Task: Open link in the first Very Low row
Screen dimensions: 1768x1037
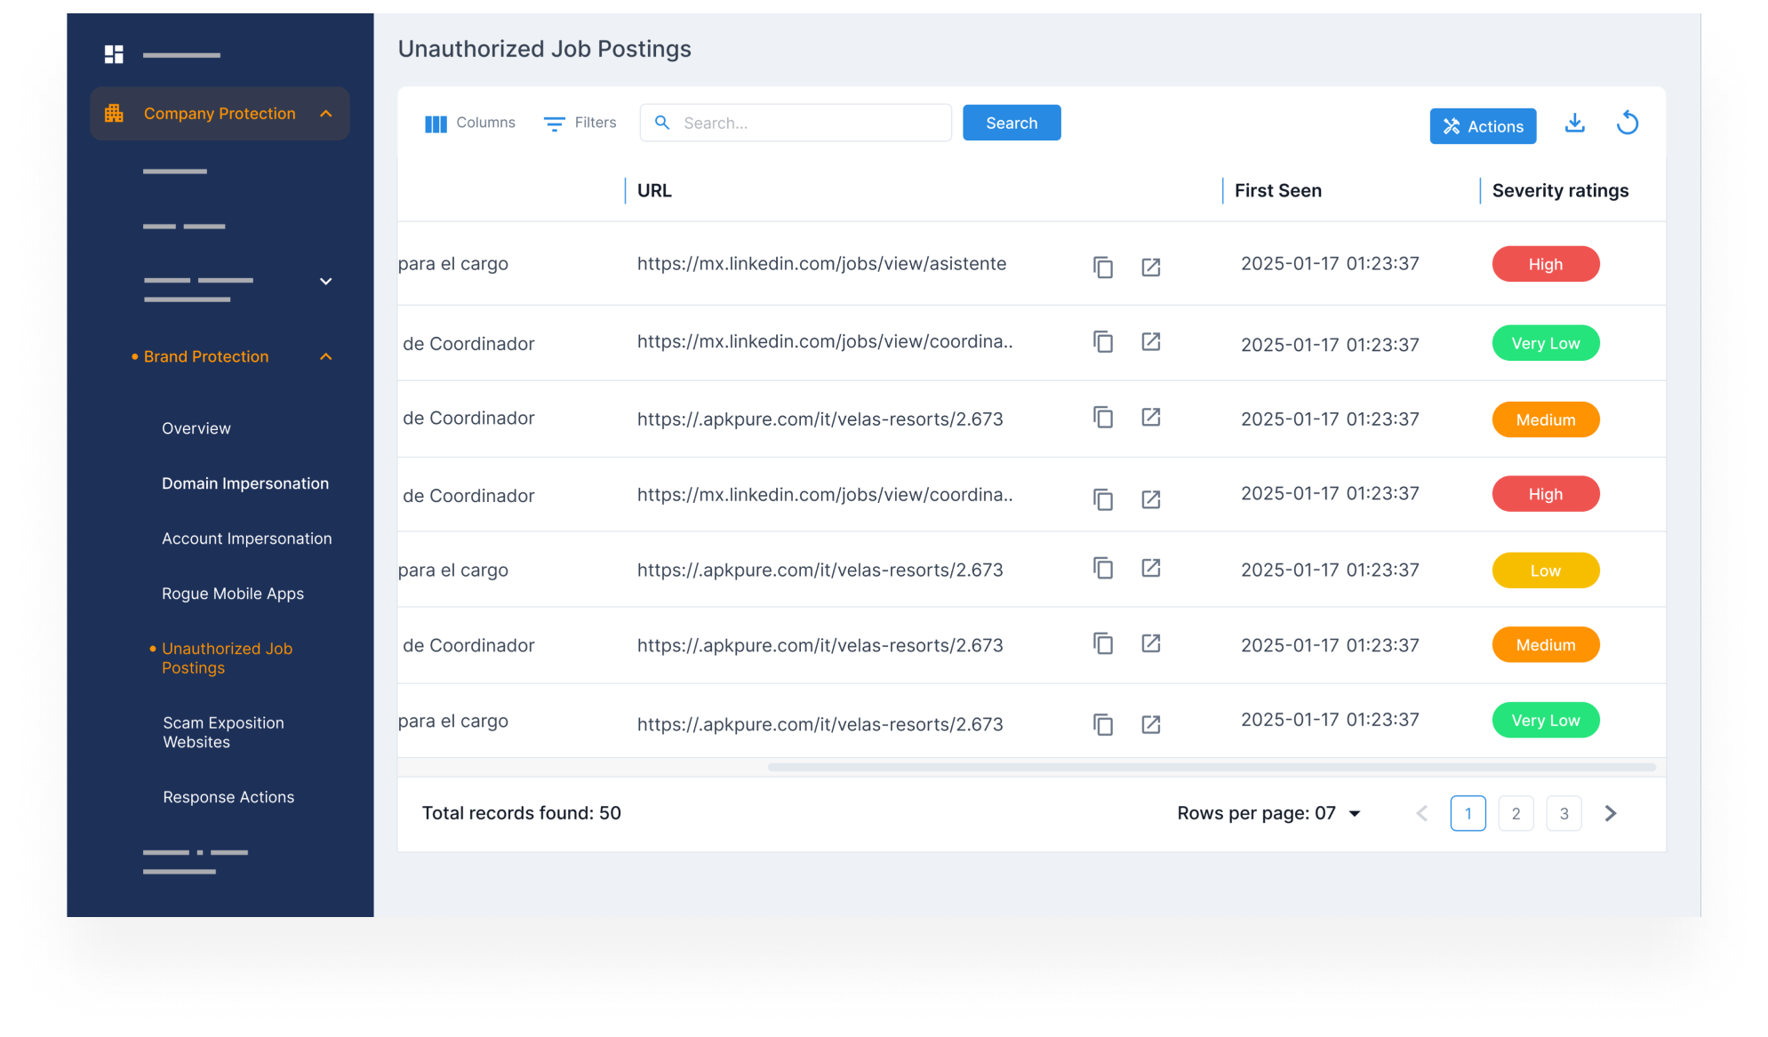Action: pos(1151,341)
